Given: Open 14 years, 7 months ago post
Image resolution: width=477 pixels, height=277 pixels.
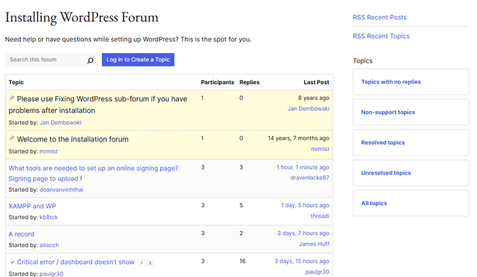Looking at the screenshot, I should (298, 139).
